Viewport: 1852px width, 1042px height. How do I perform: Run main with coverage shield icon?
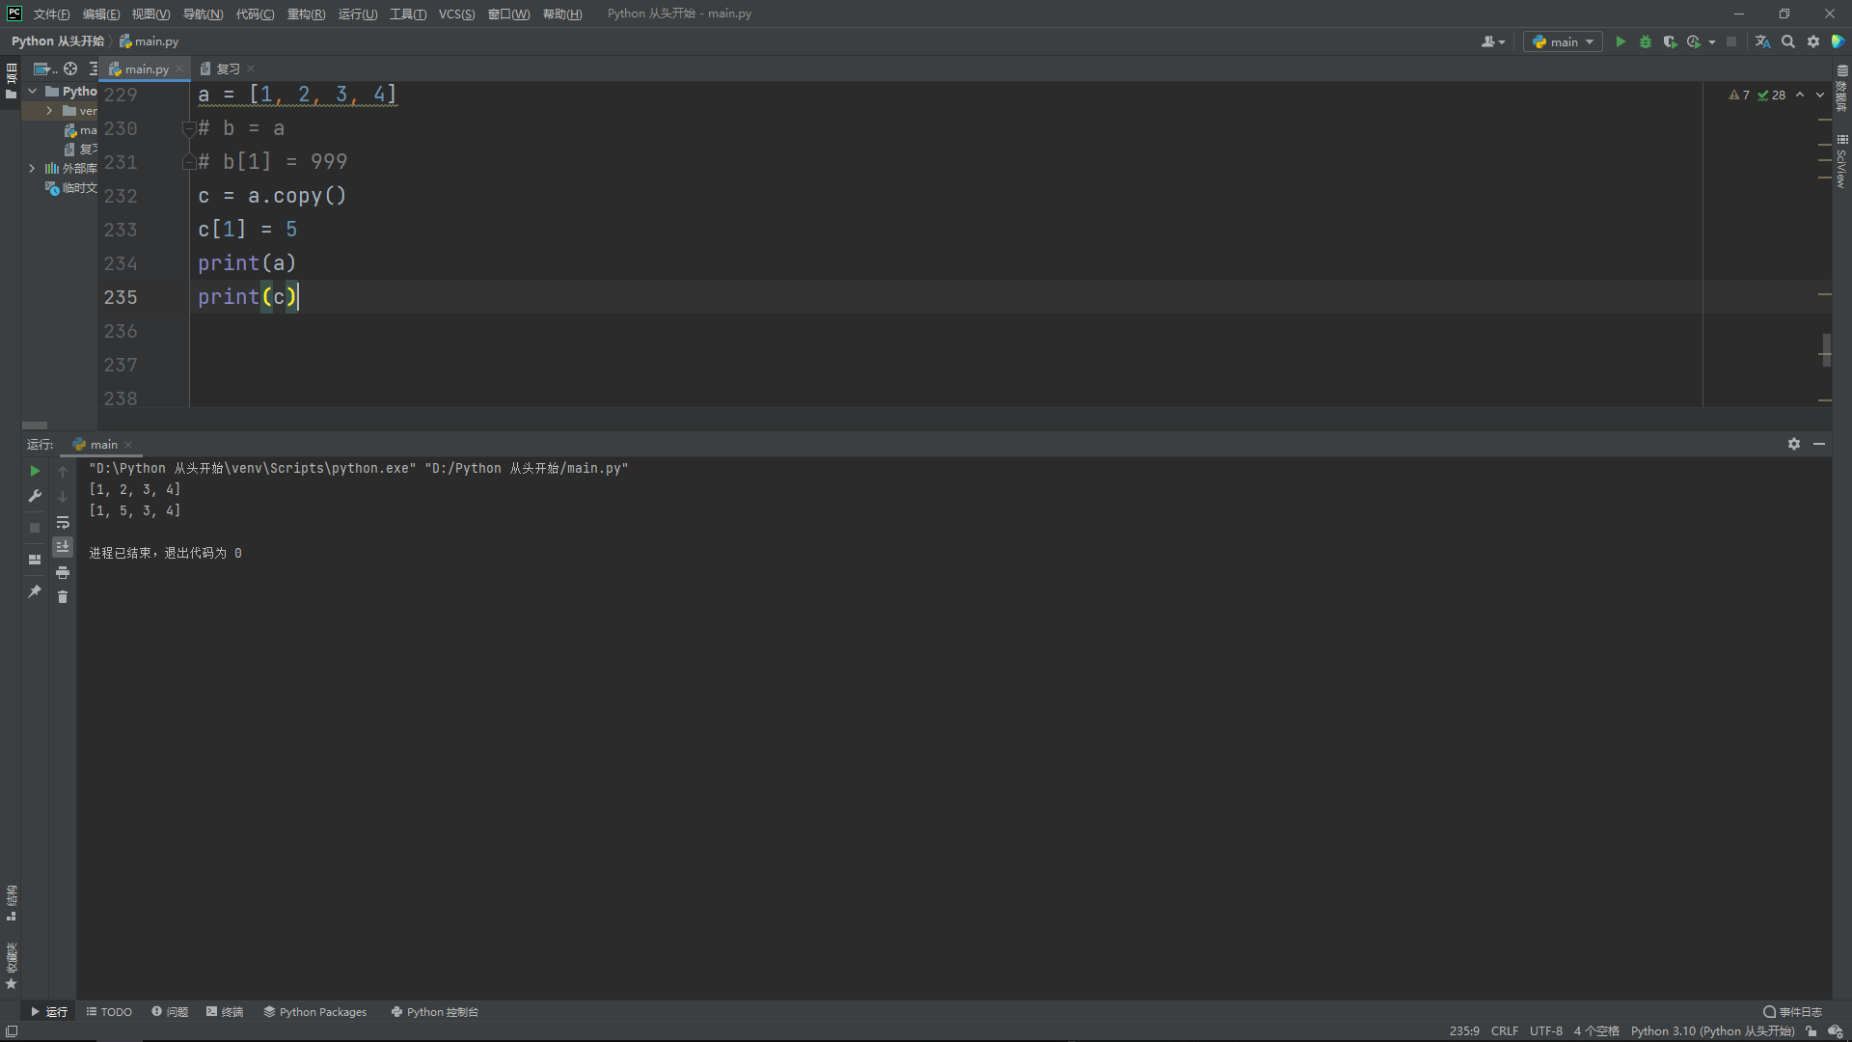point(1670,41)
